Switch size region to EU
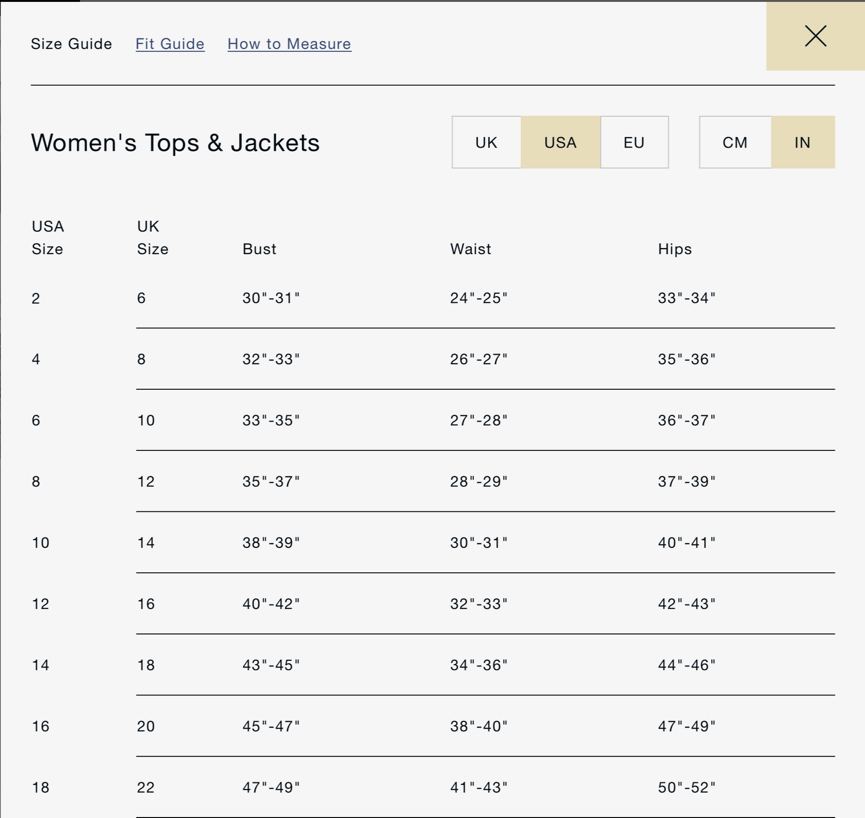 tap(633, 142)
